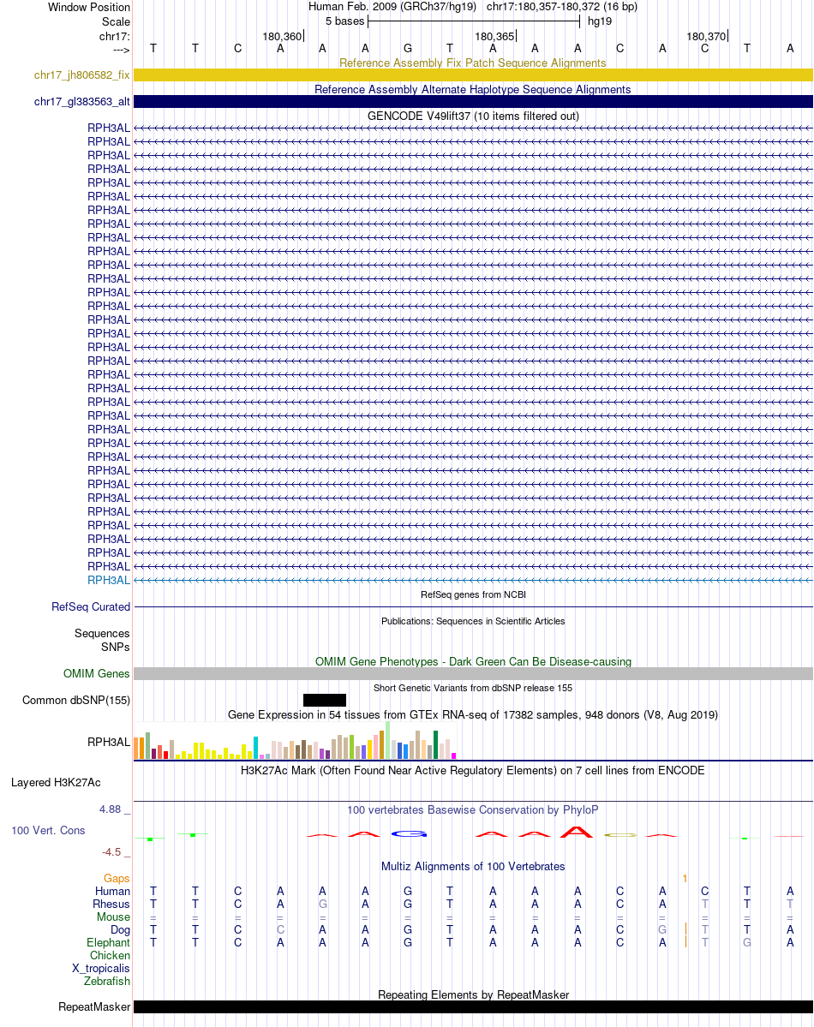Click the gray OMIM Genes bar
Image resolution: width=814 pixels, height=1027 pixels.
(x=473, y=674)
